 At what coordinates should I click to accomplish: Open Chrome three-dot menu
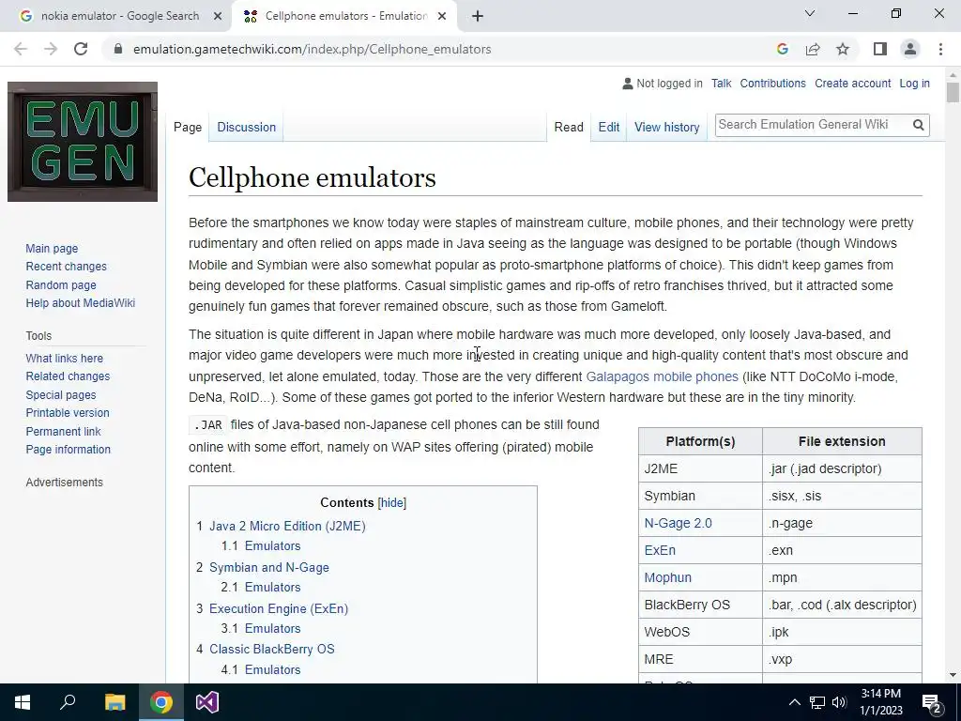coord(940,49)
